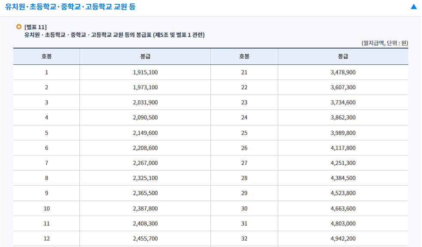Select salary cell 2,408,300
422x247 pixels.
point(146,223)
